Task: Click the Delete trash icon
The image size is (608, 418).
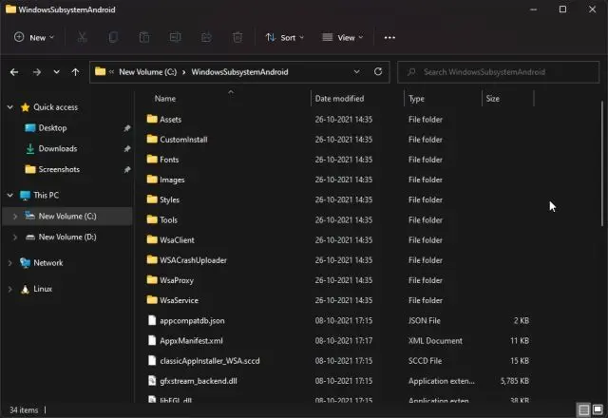Action: [237, 38]
